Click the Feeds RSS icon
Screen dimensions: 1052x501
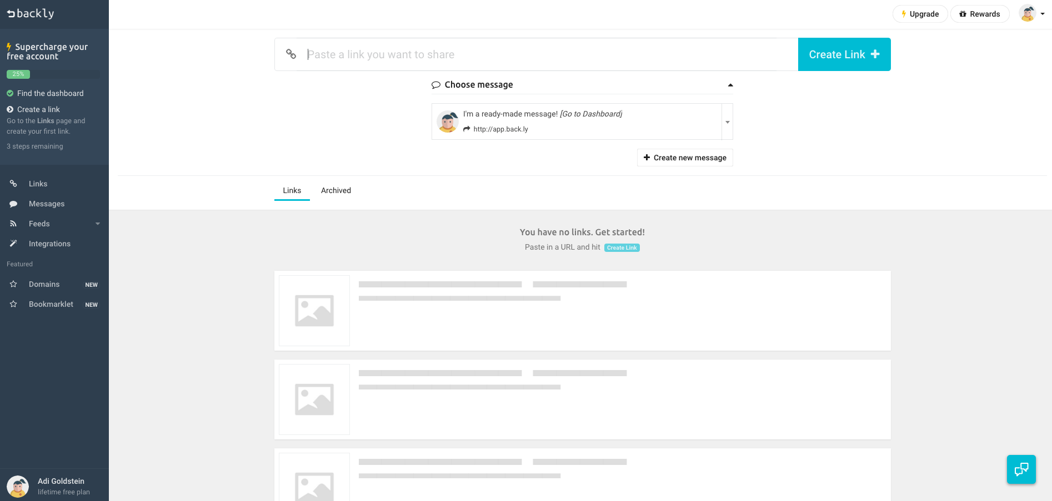[x=13, y=224]
